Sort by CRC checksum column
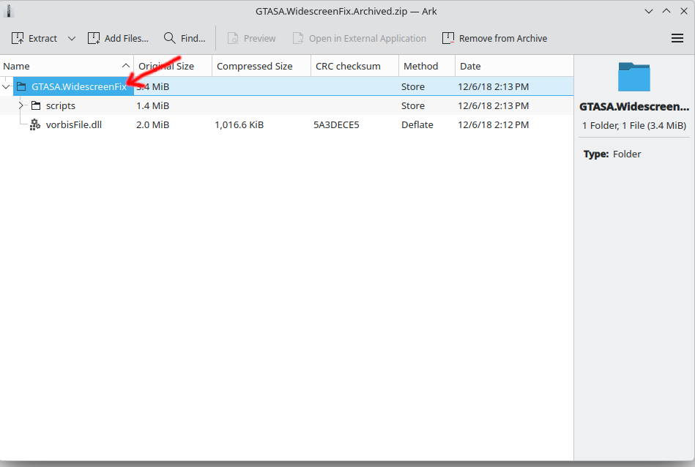This screenshot has width=695, height=467. point(354,66)
